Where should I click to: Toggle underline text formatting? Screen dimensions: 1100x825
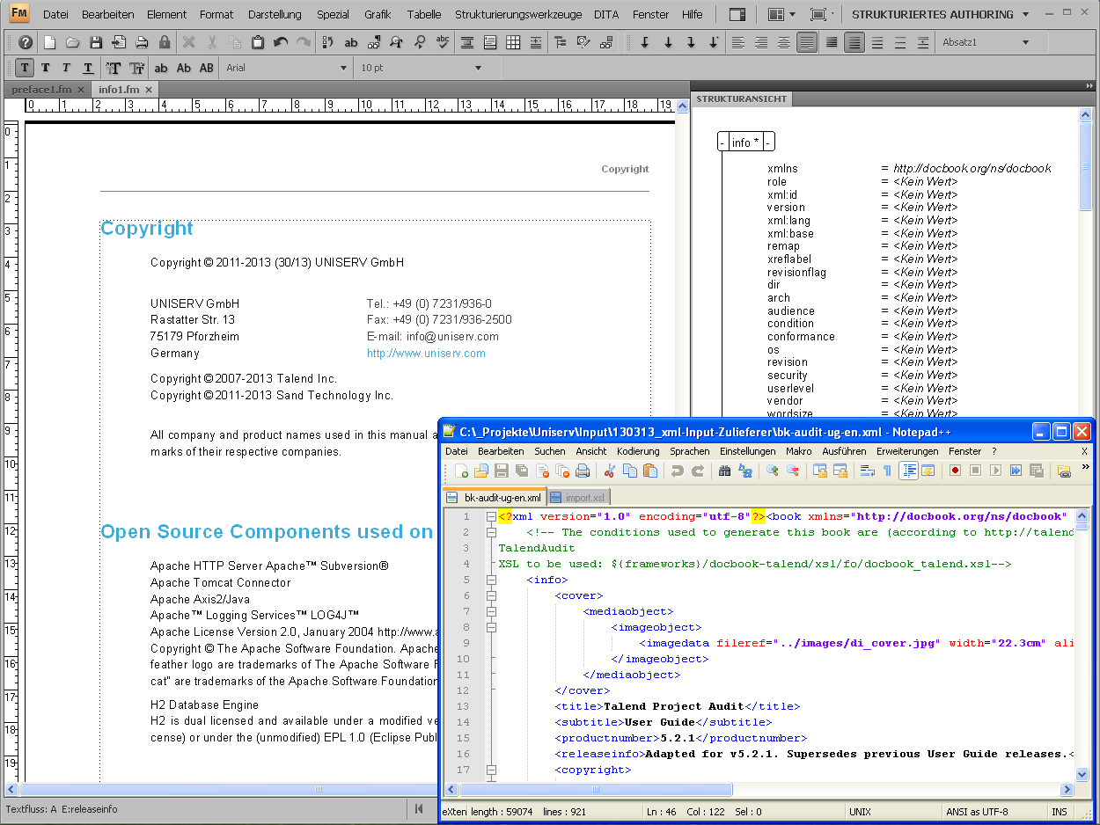(x=88, y=68)
